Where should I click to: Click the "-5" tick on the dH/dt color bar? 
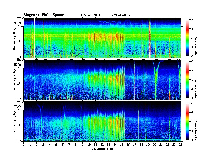tap(192, 20)
